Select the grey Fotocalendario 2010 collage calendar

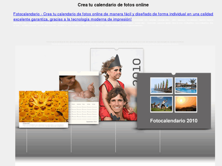click(x=174, y=101)
